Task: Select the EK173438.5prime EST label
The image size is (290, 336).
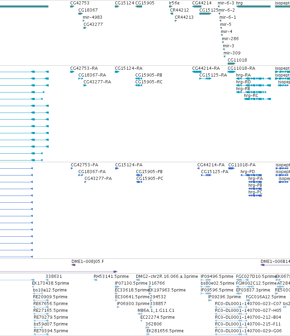Action: coord(50,283)
